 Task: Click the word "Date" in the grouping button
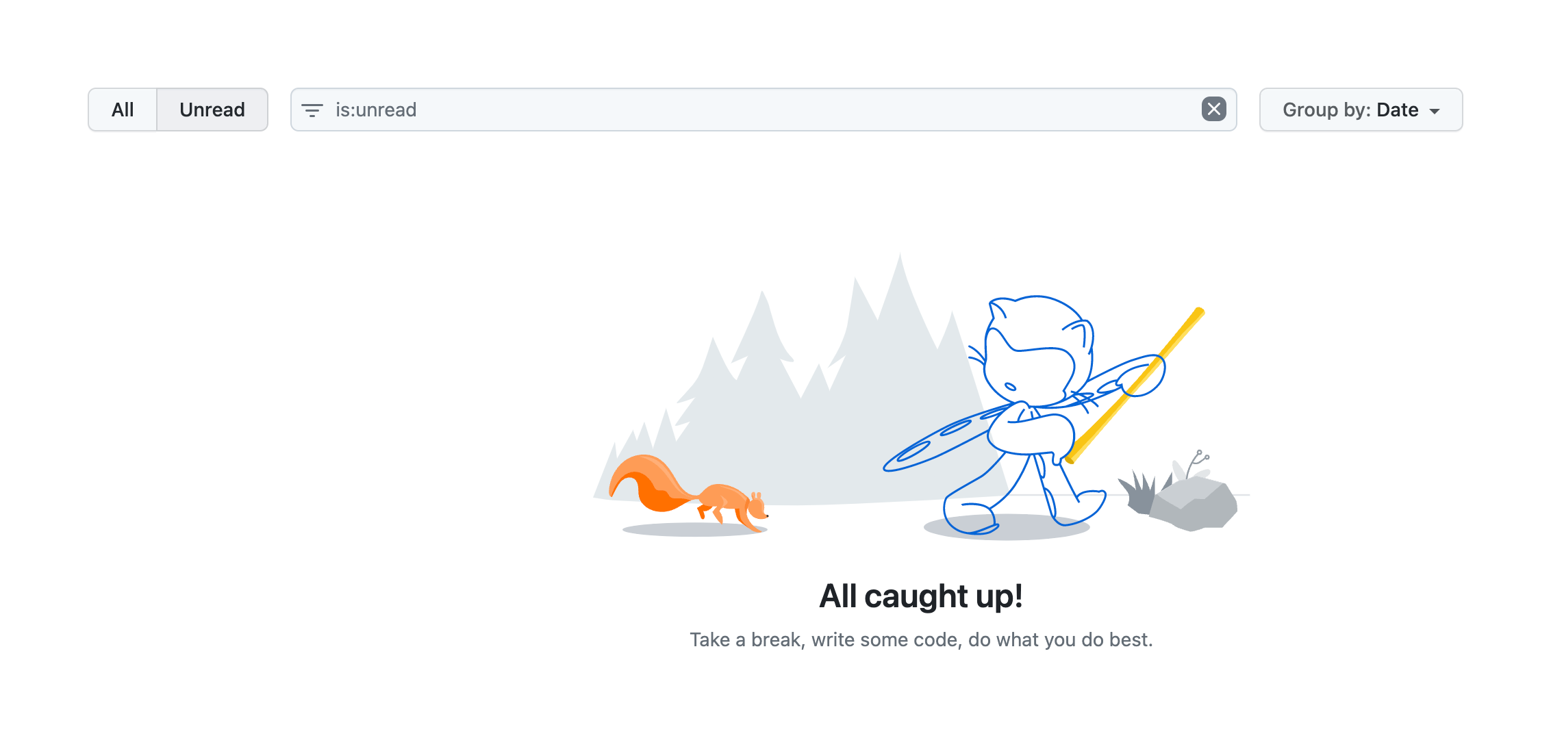point(1397,110)
